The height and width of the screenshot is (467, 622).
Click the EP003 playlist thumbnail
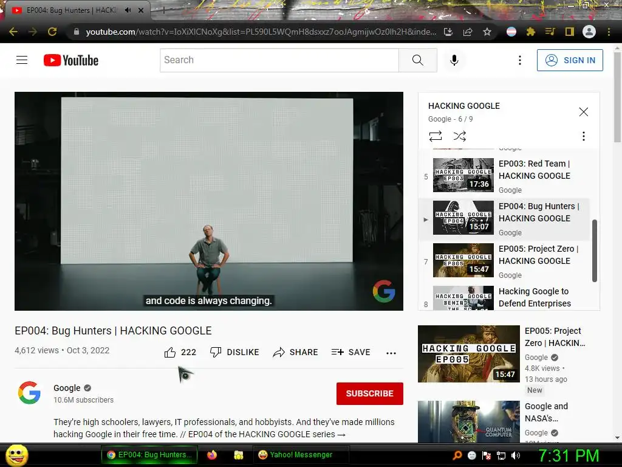coord(463,175)
